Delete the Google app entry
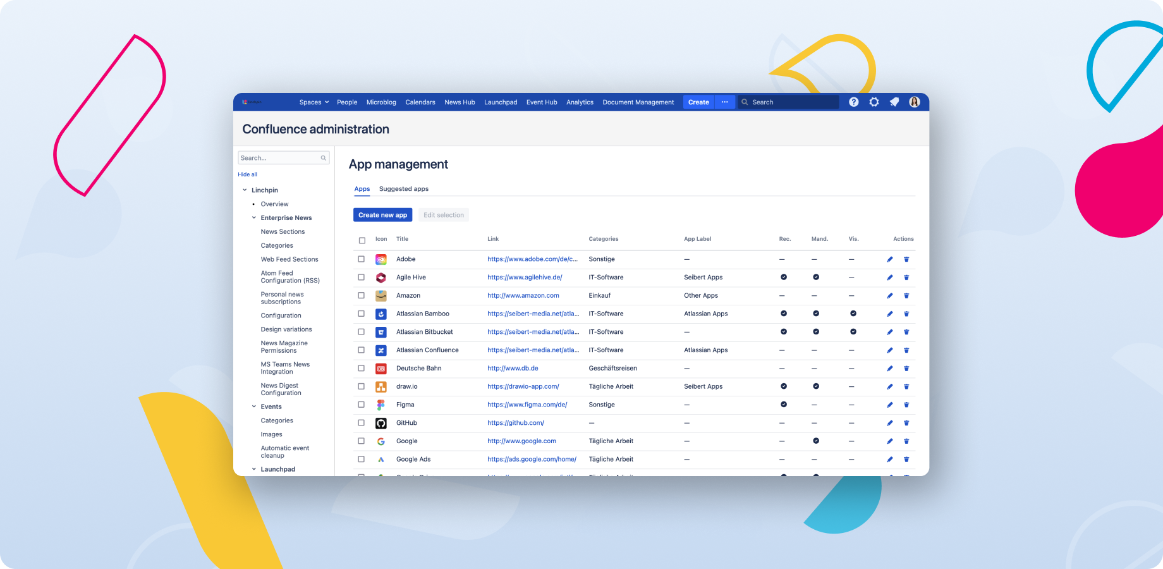 906,441
